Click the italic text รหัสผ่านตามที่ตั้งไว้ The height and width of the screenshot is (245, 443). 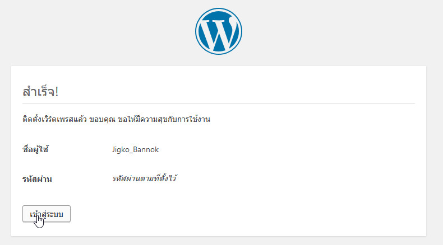(x=144, y=178)
